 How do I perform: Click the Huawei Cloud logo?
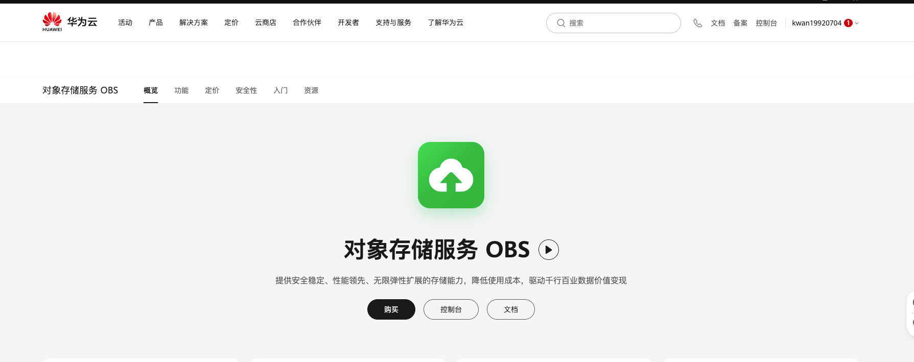point(69,22)
